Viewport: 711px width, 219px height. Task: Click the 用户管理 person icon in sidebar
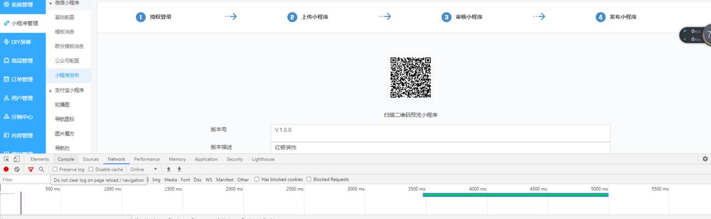coord(7,98)
